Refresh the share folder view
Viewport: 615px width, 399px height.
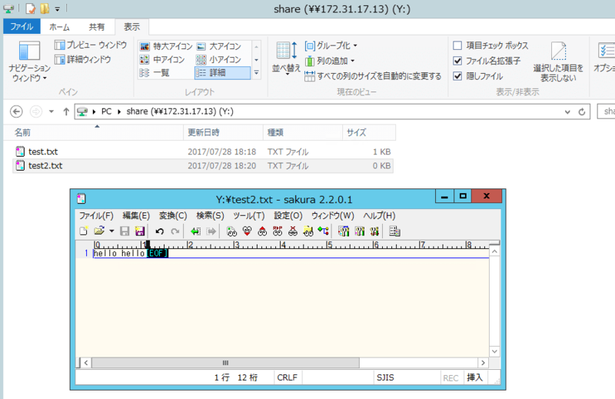pyautogui.click(x=582, y=111)
